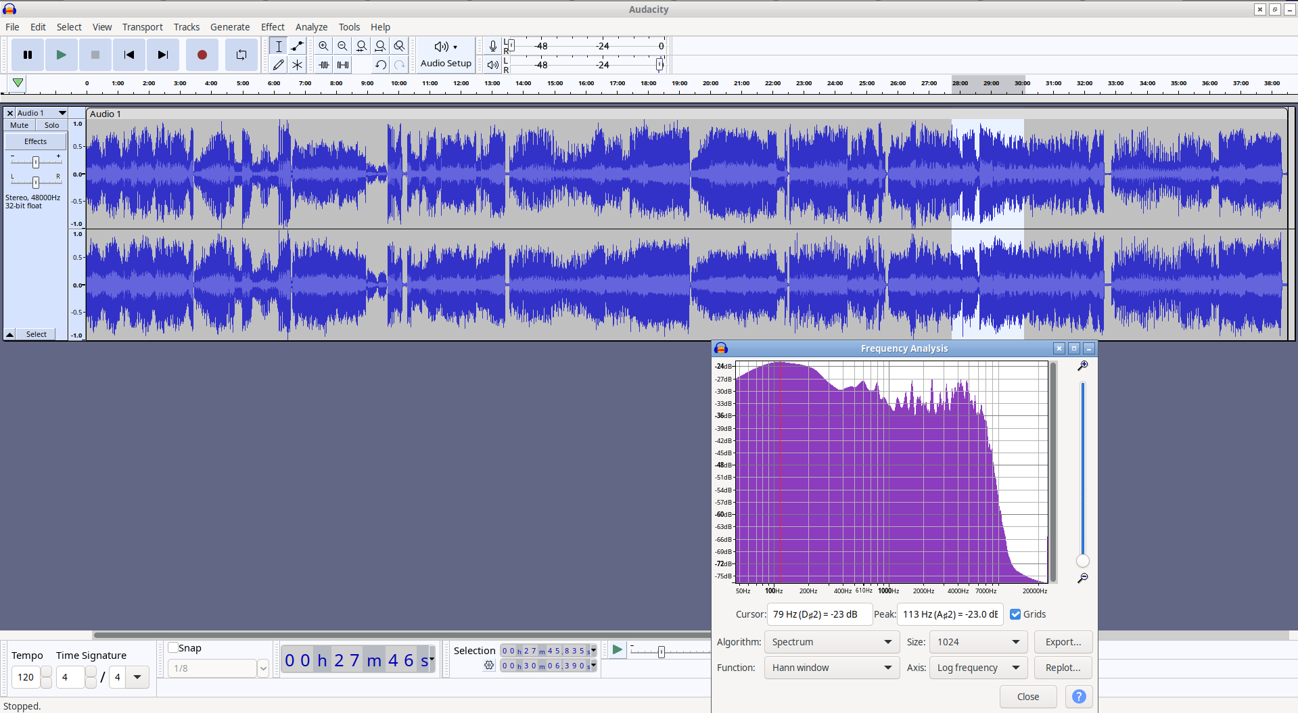Trim audio outside selection

pyautogui.click(x=324, y=65)
